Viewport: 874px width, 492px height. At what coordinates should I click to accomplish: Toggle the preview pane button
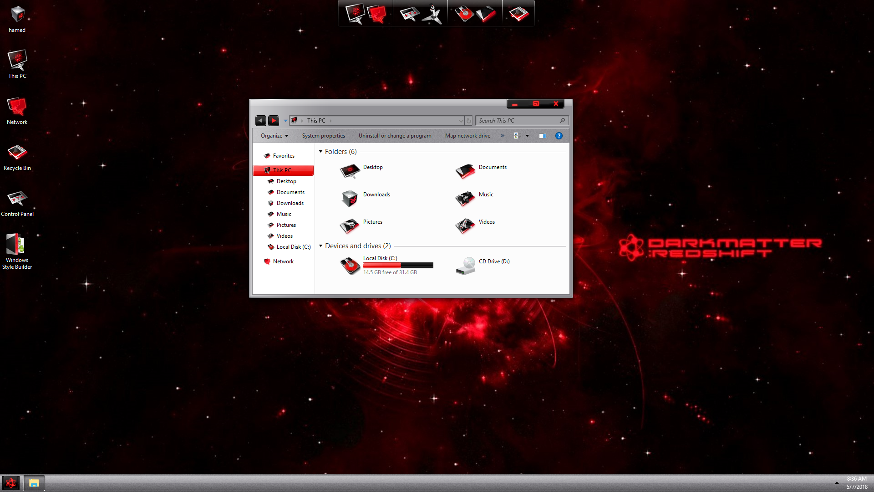[x=542, y=136]
